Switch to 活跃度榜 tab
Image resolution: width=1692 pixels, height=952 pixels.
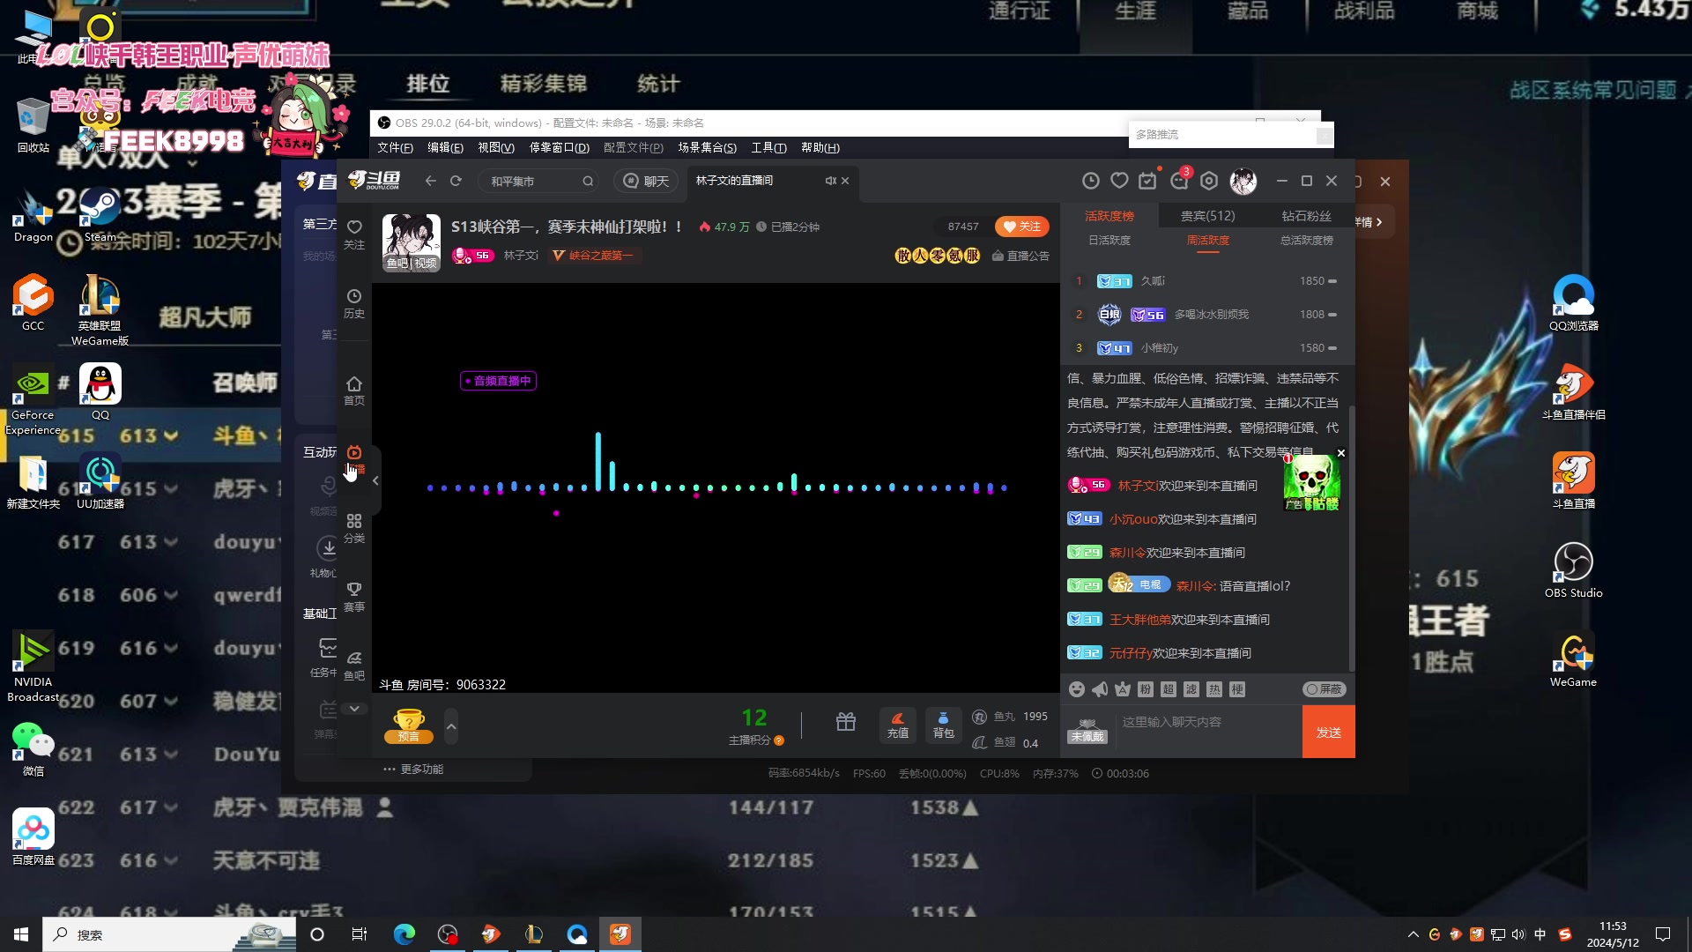point(1109,216)
